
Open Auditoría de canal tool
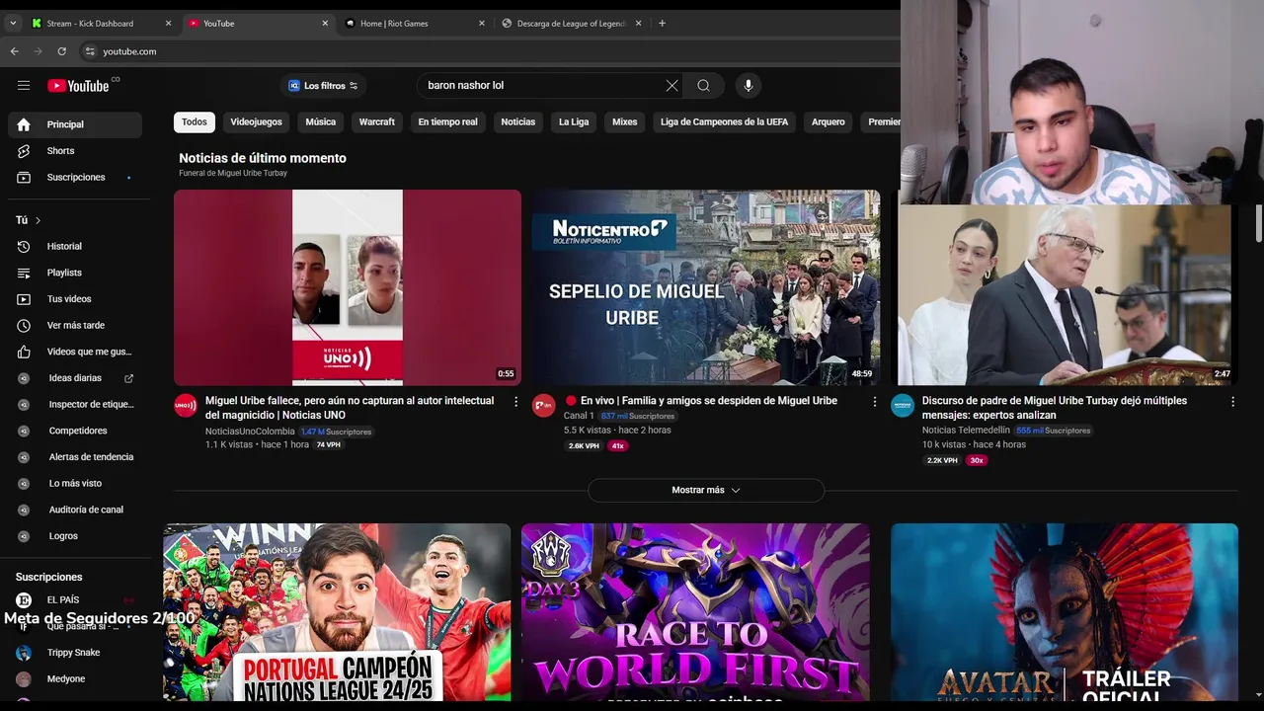pos(75,510)
